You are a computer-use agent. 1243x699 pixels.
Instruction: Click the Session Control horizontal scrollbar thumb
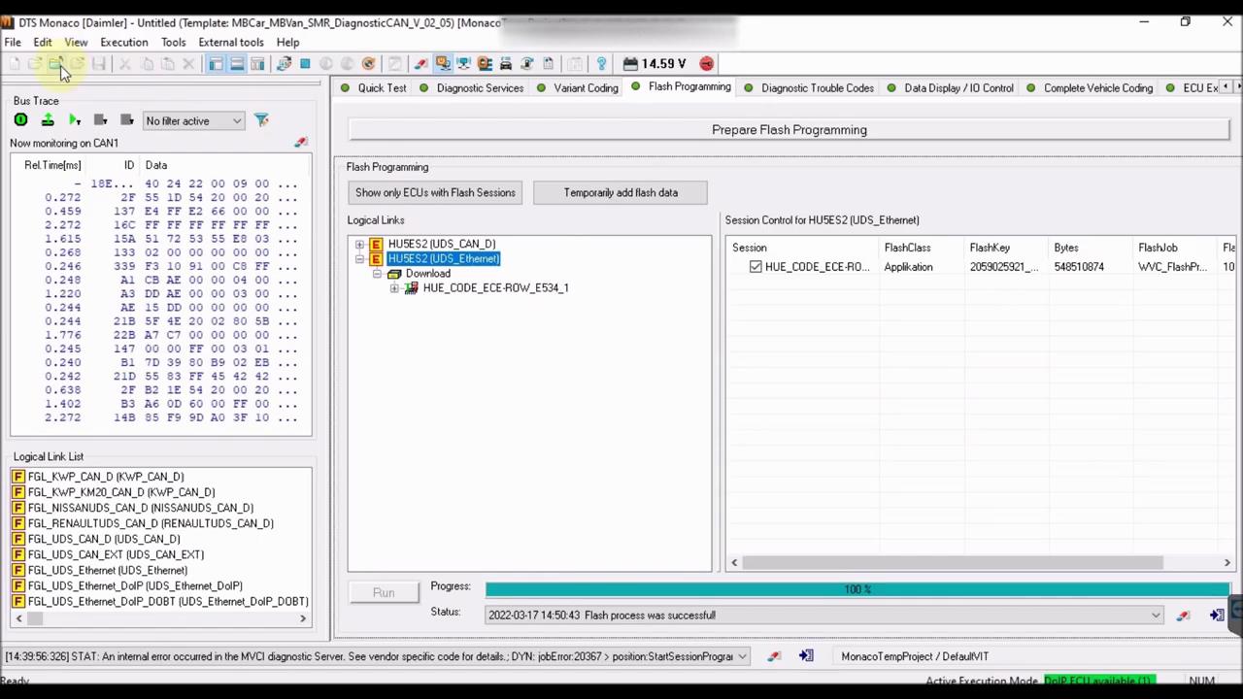click(x=952, y=563)
